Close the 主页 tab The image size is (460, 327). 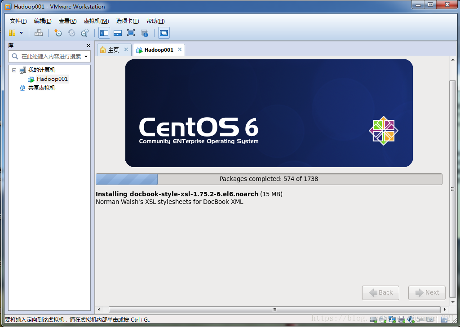[126, 49]
